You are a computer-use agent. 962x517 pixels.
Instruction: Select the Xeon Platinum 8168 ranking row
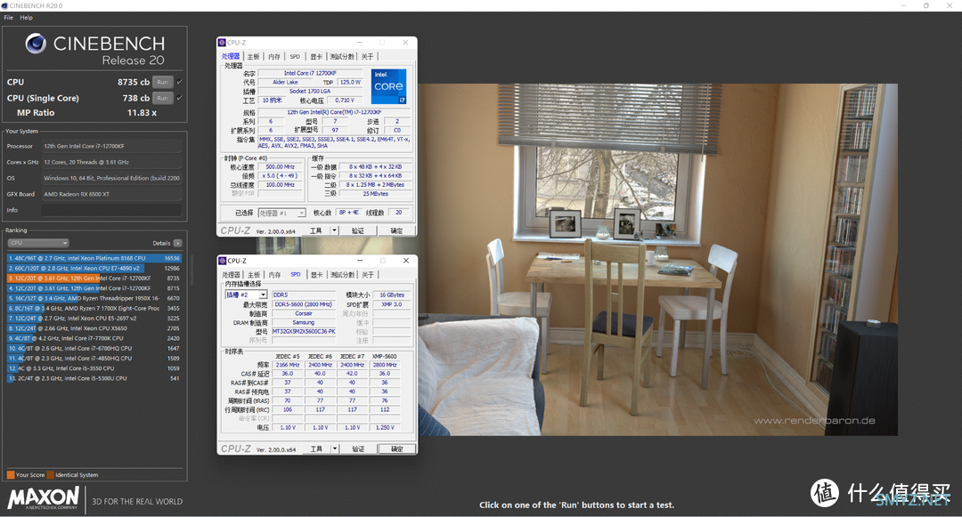tap(94, 258)
